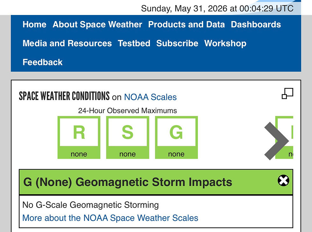
Task: Open Media and Resources menu
Action: tap(67, 43)
